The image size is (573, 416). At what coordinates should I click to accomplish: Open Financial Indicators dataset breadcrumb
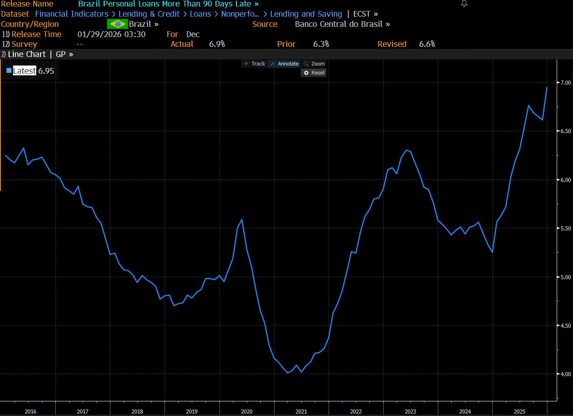coord(72,14)
